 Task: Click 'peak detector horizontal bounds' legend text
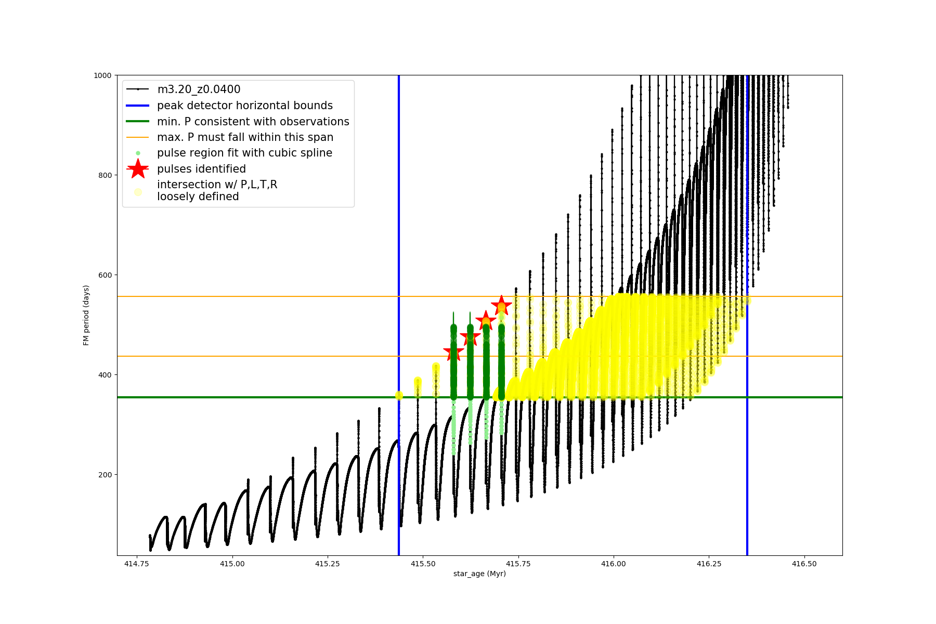244,106
